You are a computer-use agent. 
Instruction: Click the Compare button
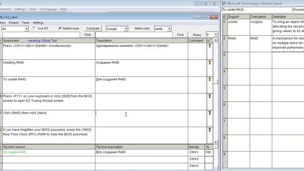[93, 28]
